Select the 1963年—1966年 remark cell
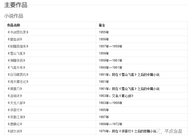This screenshot has width=188, height=139. point(142,103)
